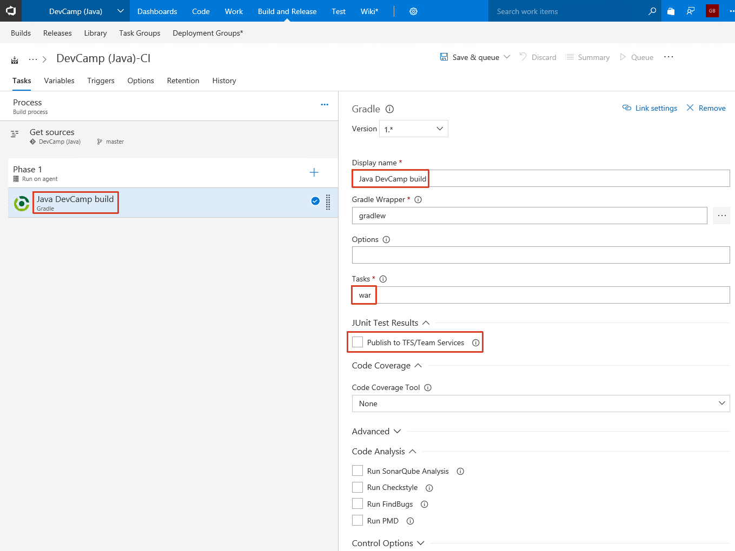Show Tasks field info icon
The width and height of the screenshot is (735, 551).
click(x=383, y=279)
